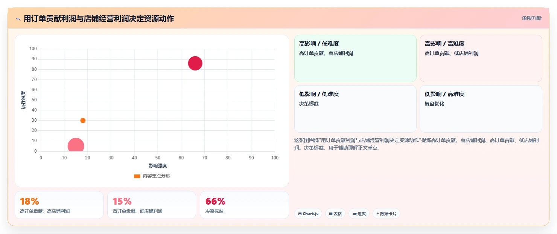The image size is (557, 234).
Task: Click 高订单贡献、高店铺利润 label under 18%
Action: click(x=45, y=211)
